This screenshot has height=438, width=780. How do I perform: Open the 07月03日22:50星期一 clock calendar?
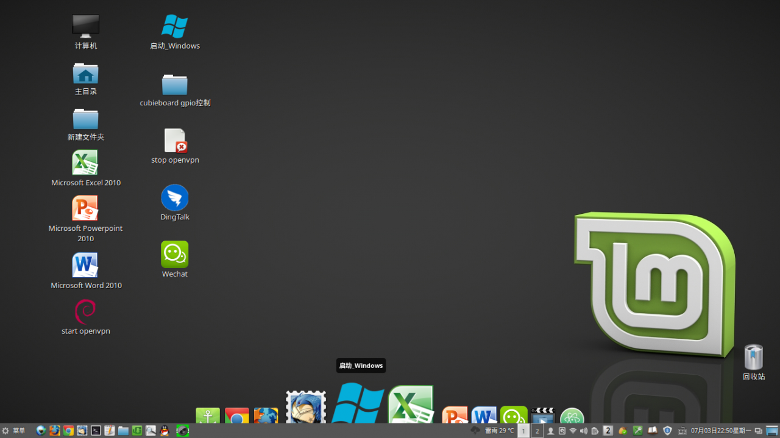721,431
